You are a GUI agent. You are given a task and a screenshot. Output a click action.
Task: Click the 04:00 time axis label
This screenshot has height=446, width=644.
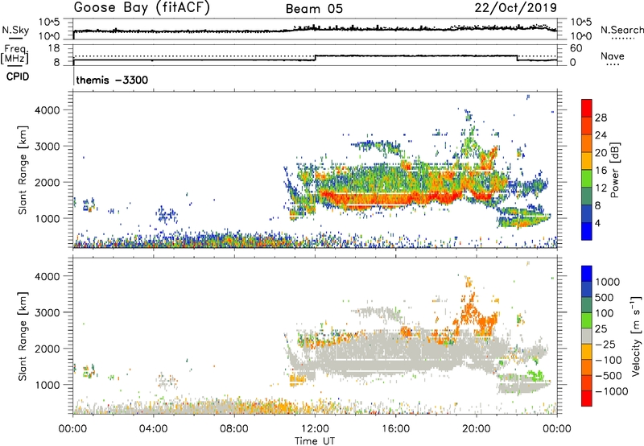pos(154,428)
